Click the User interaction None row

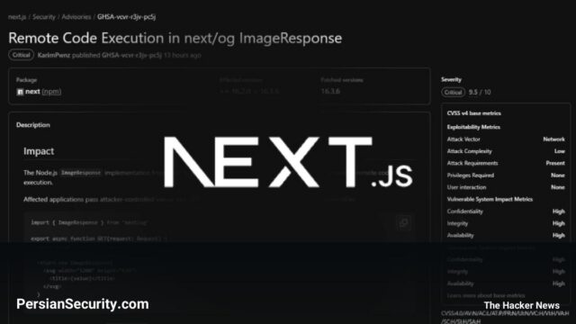coord(506,187)
